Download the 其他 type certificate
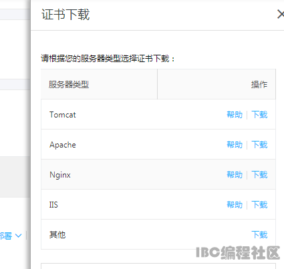 coord(259,235)
